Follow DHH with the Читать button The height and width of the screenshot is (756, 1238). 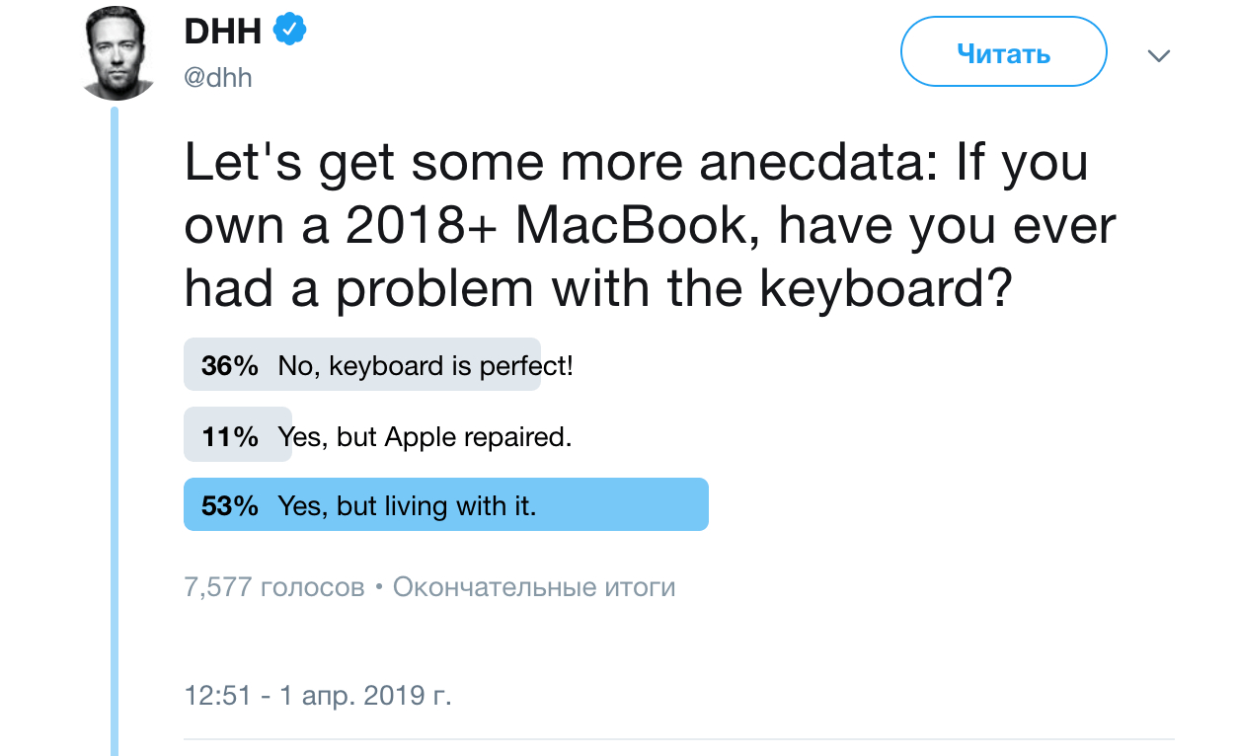1003,53
